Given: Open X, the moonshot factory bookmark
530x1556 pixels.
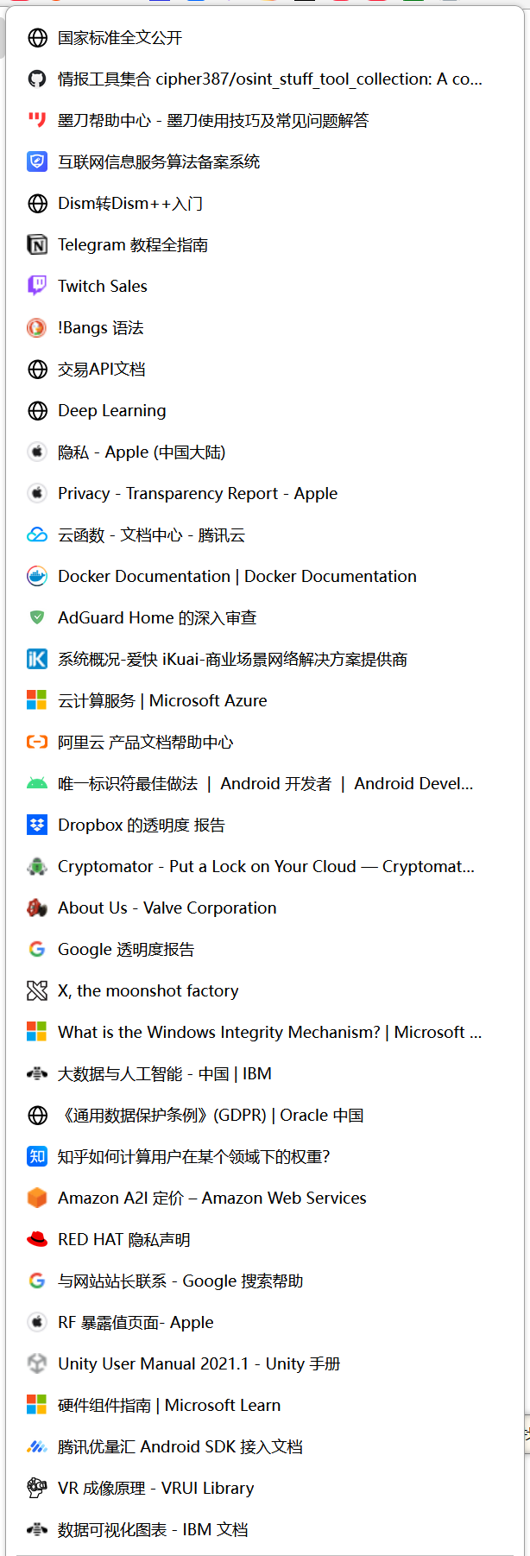Looking at the screenshot, I should [148, 991].
